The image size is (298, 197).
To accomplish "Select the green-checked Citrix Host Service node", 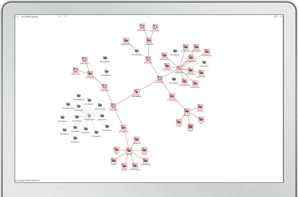I will tap(100, 105).
